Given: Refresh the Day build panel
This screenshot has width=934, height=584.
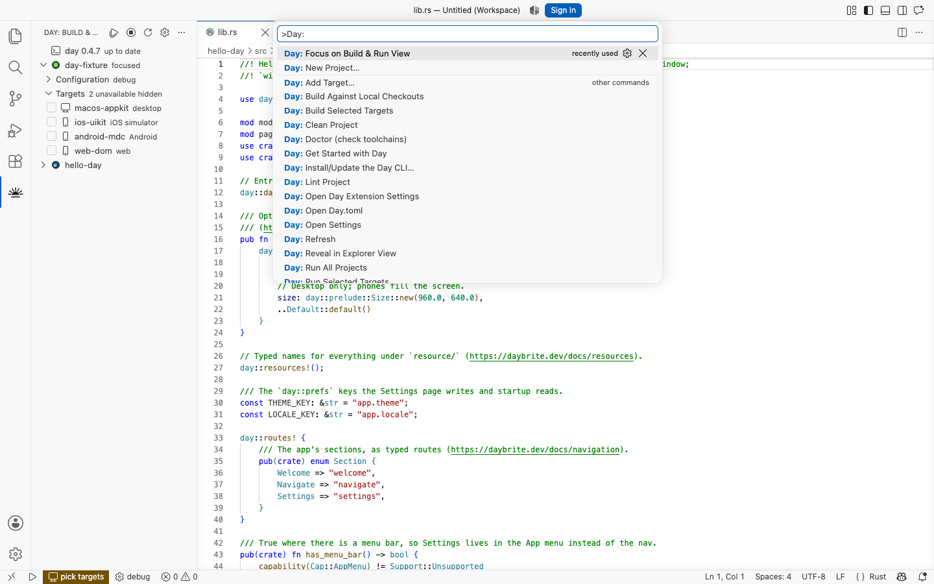Looking at the screenshot, I should [x=148, y=32].
